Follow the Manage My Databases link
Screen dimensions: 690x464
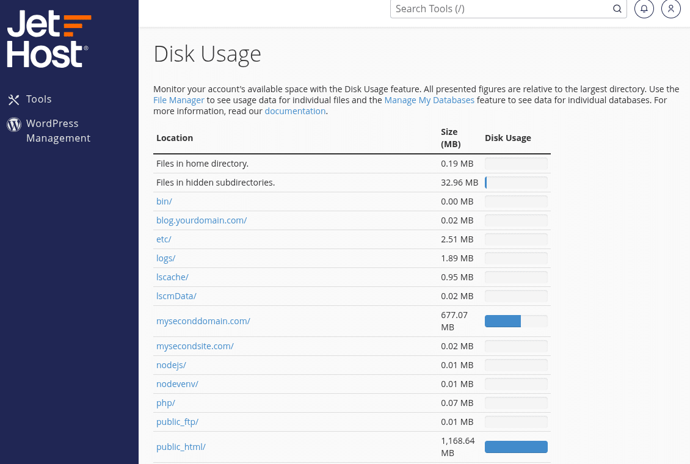click(x=429, y=100)
